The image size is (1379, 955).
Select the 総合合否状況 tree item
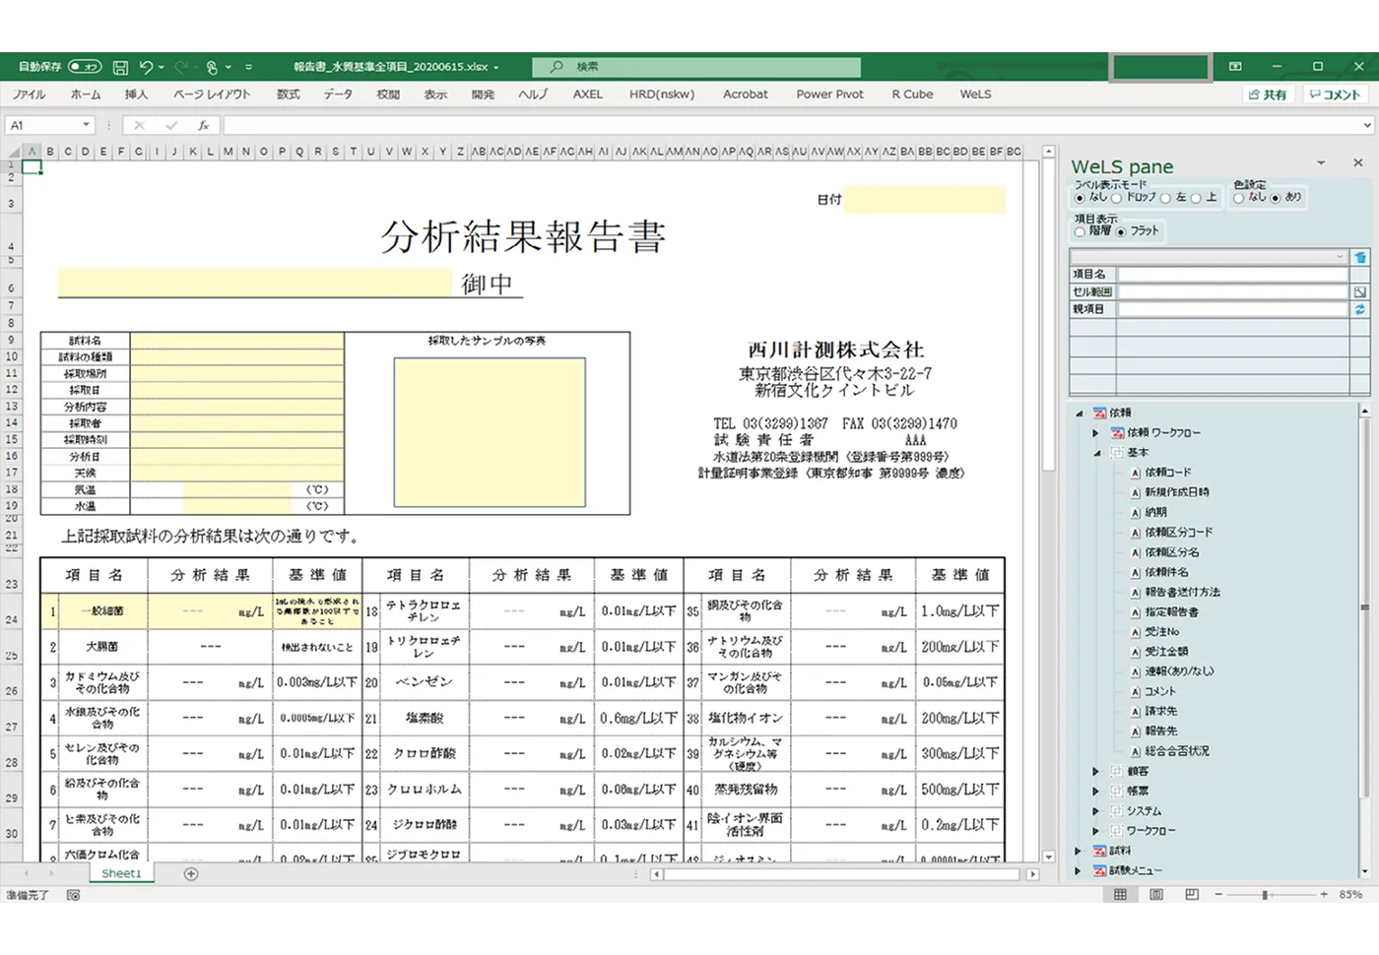[1177, 751]
